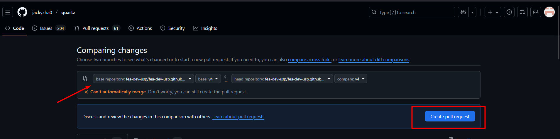The width and height of the screenshot is (560, 139).
Task: Open the Copilot dropdown arrow
Action: 472,12
